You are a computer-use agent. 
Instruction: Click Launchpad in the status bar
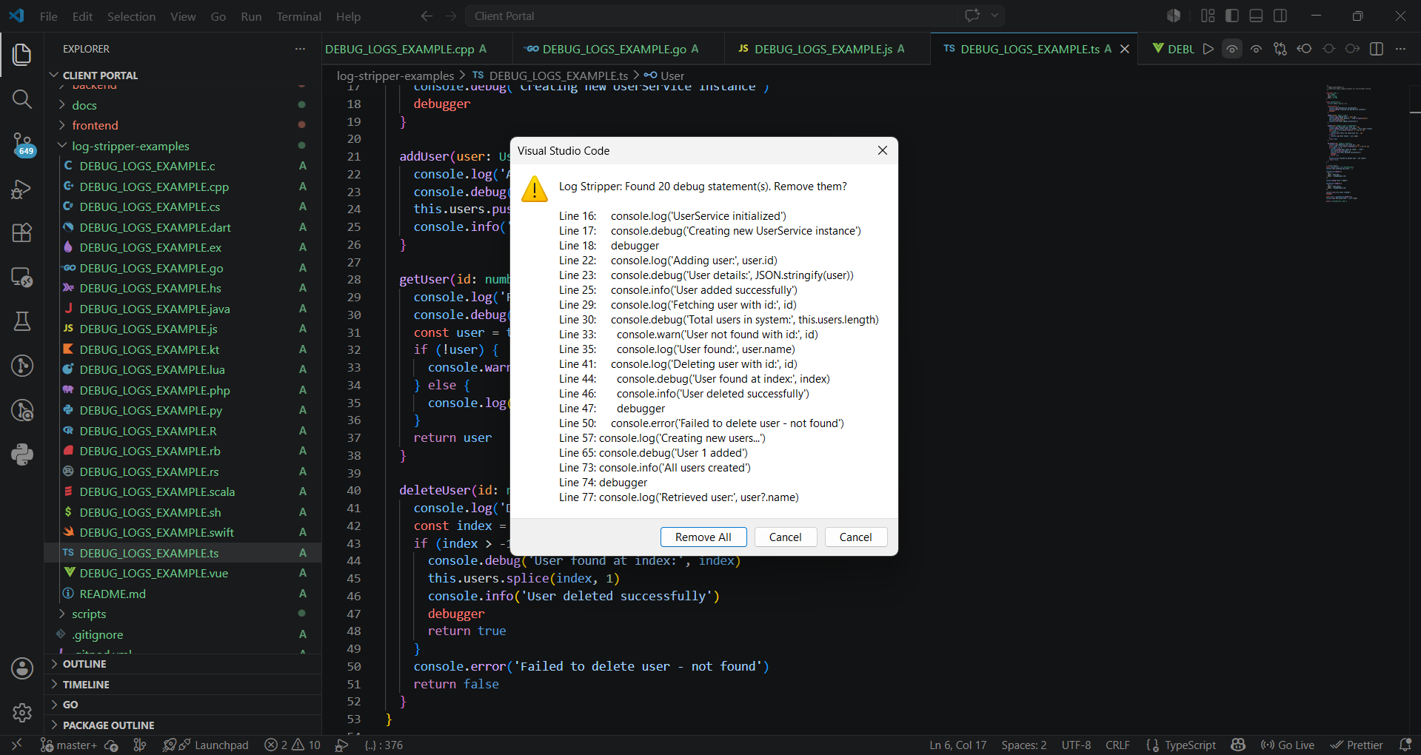206,745
